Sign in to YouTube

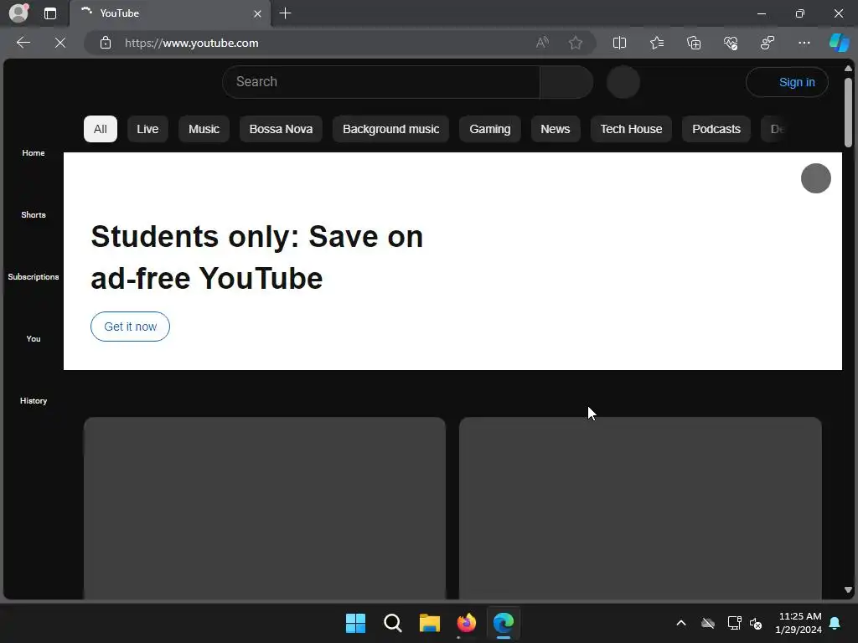pos(787,82)
